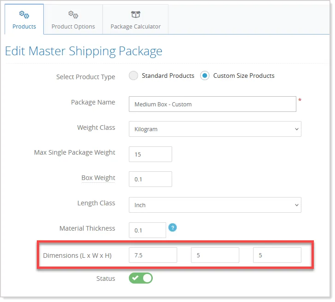Select the Custom Size Products radio button
Image resolution: width=335 pixels, height=302 pixels.
pyautogui.click(x=204, y=75)
